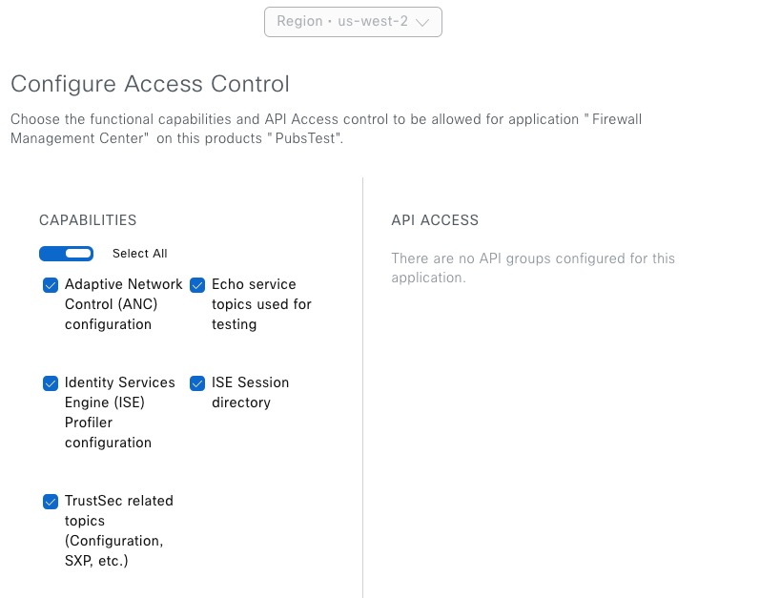Click the CAPABILITIES section heading
Viewport: 780px width, 598px height.
click(x=88, y=220)
